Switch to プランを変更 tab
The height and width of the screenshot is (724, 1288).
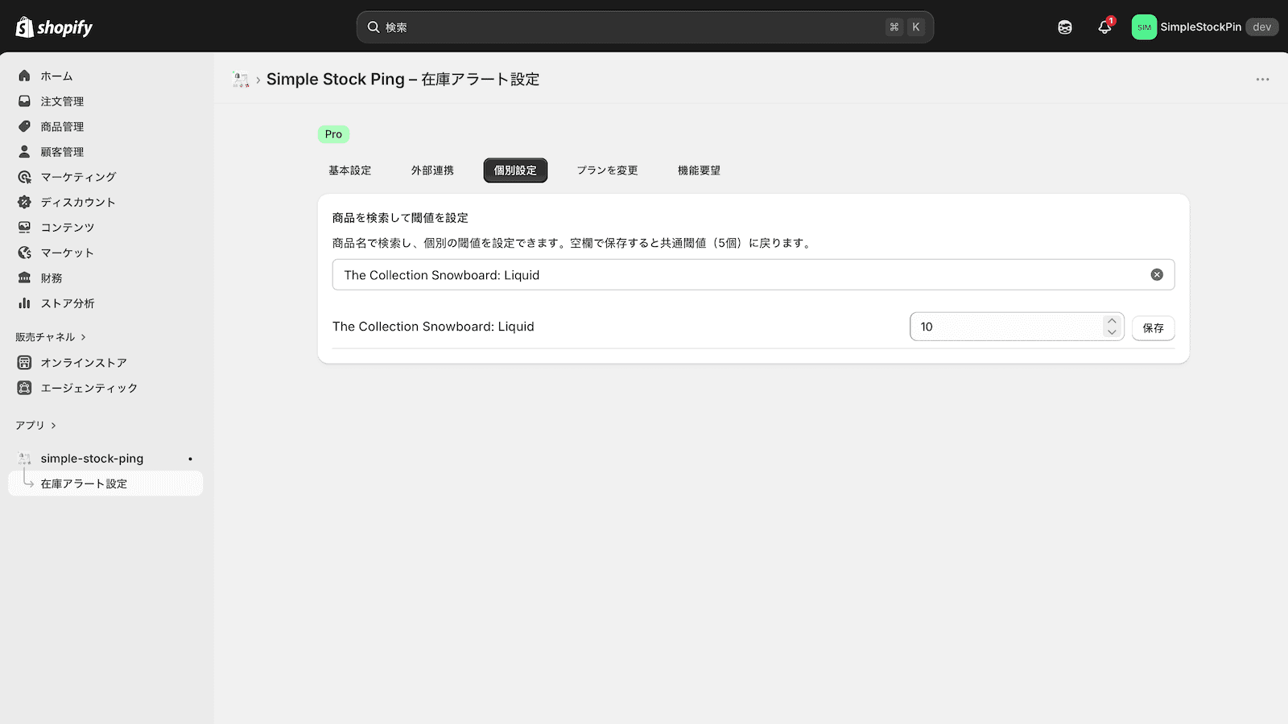coord(607,171)
